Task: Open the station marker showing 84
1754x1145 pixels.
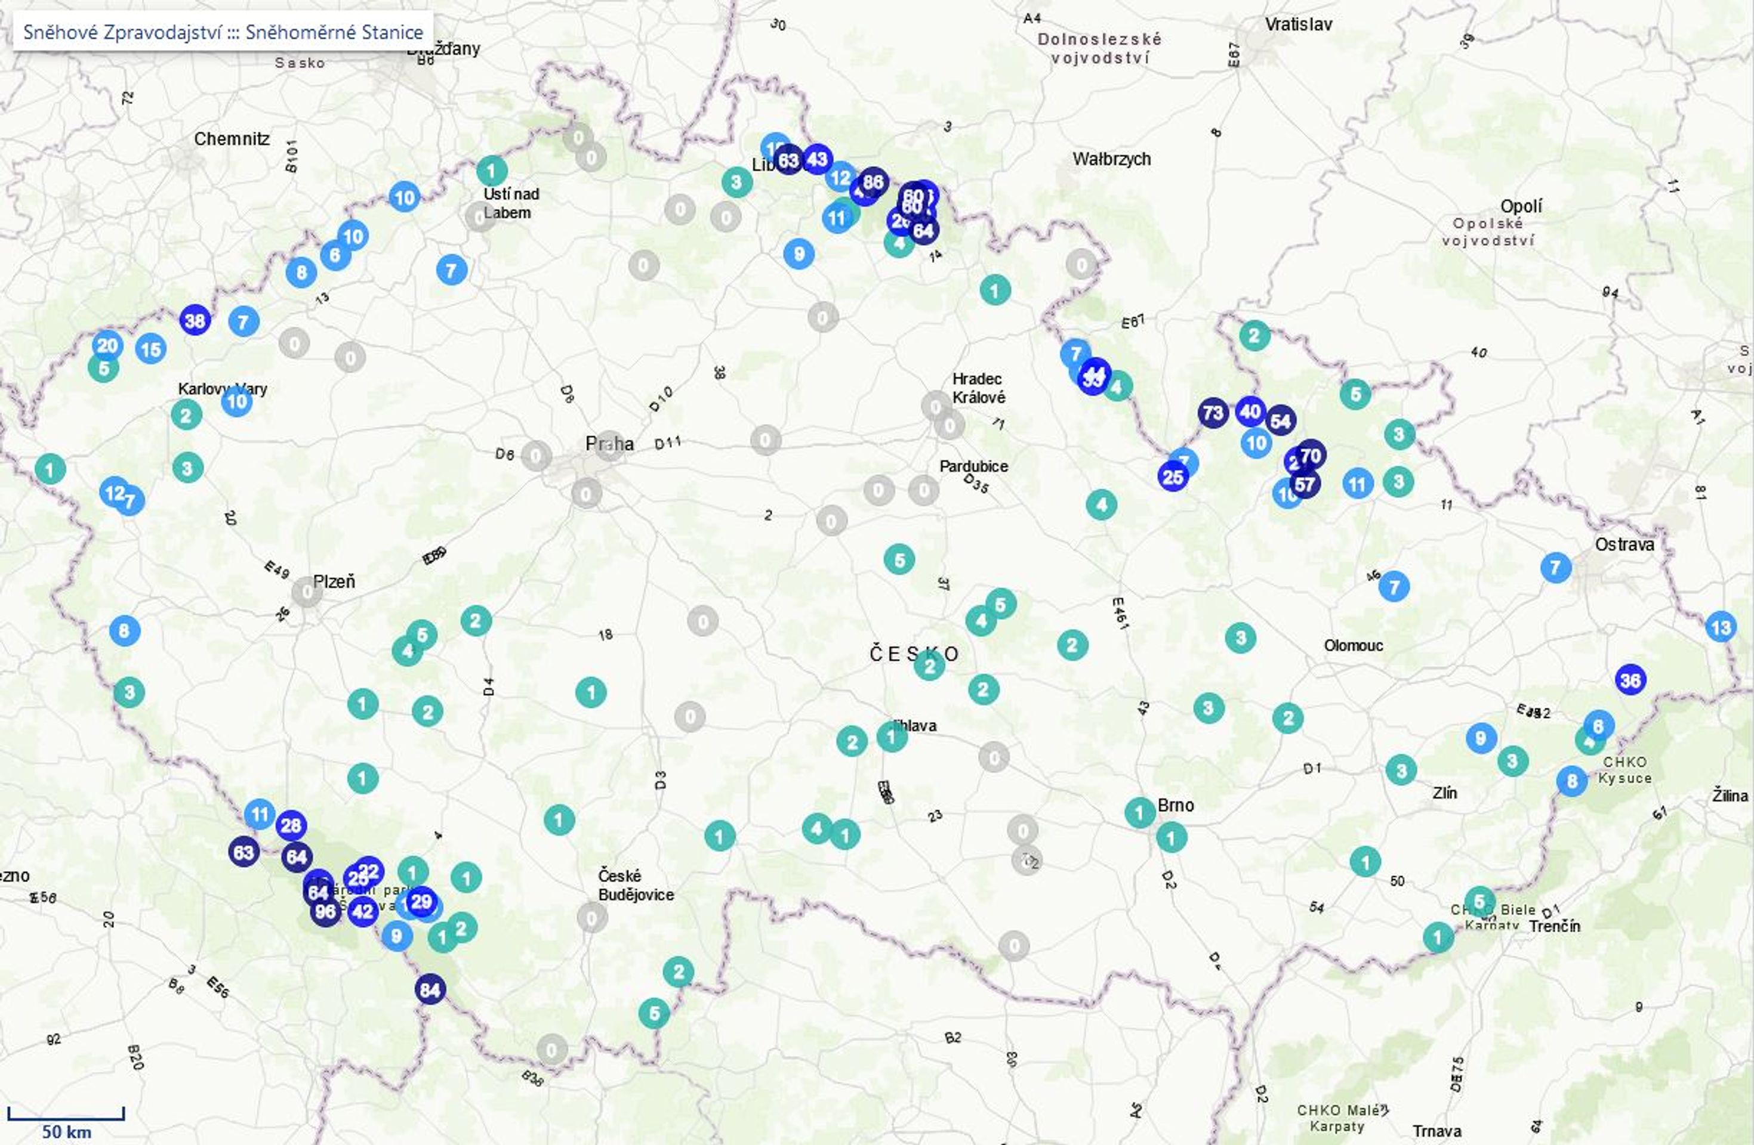Action: click(430, 989)
